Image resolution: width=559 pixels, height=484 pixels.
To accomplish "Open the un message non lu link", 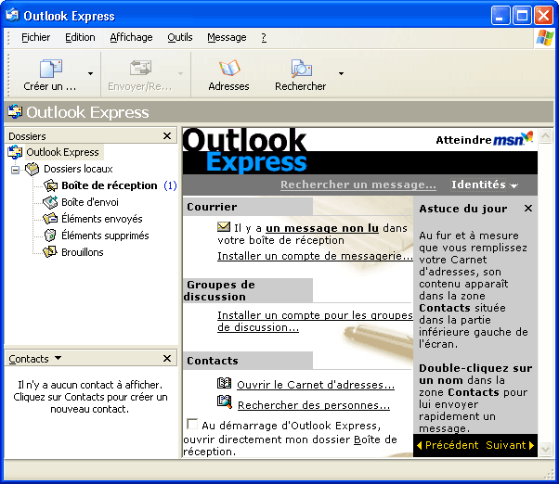I will pyautogui.click(x=322, y=228).
